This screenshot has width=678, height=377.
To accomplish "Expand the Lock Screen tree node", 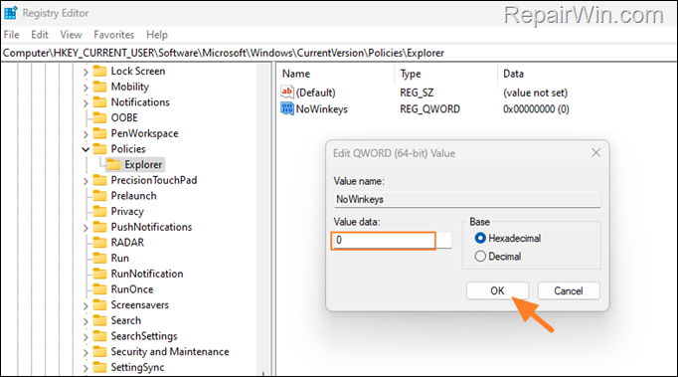I will tap(85, 72).
